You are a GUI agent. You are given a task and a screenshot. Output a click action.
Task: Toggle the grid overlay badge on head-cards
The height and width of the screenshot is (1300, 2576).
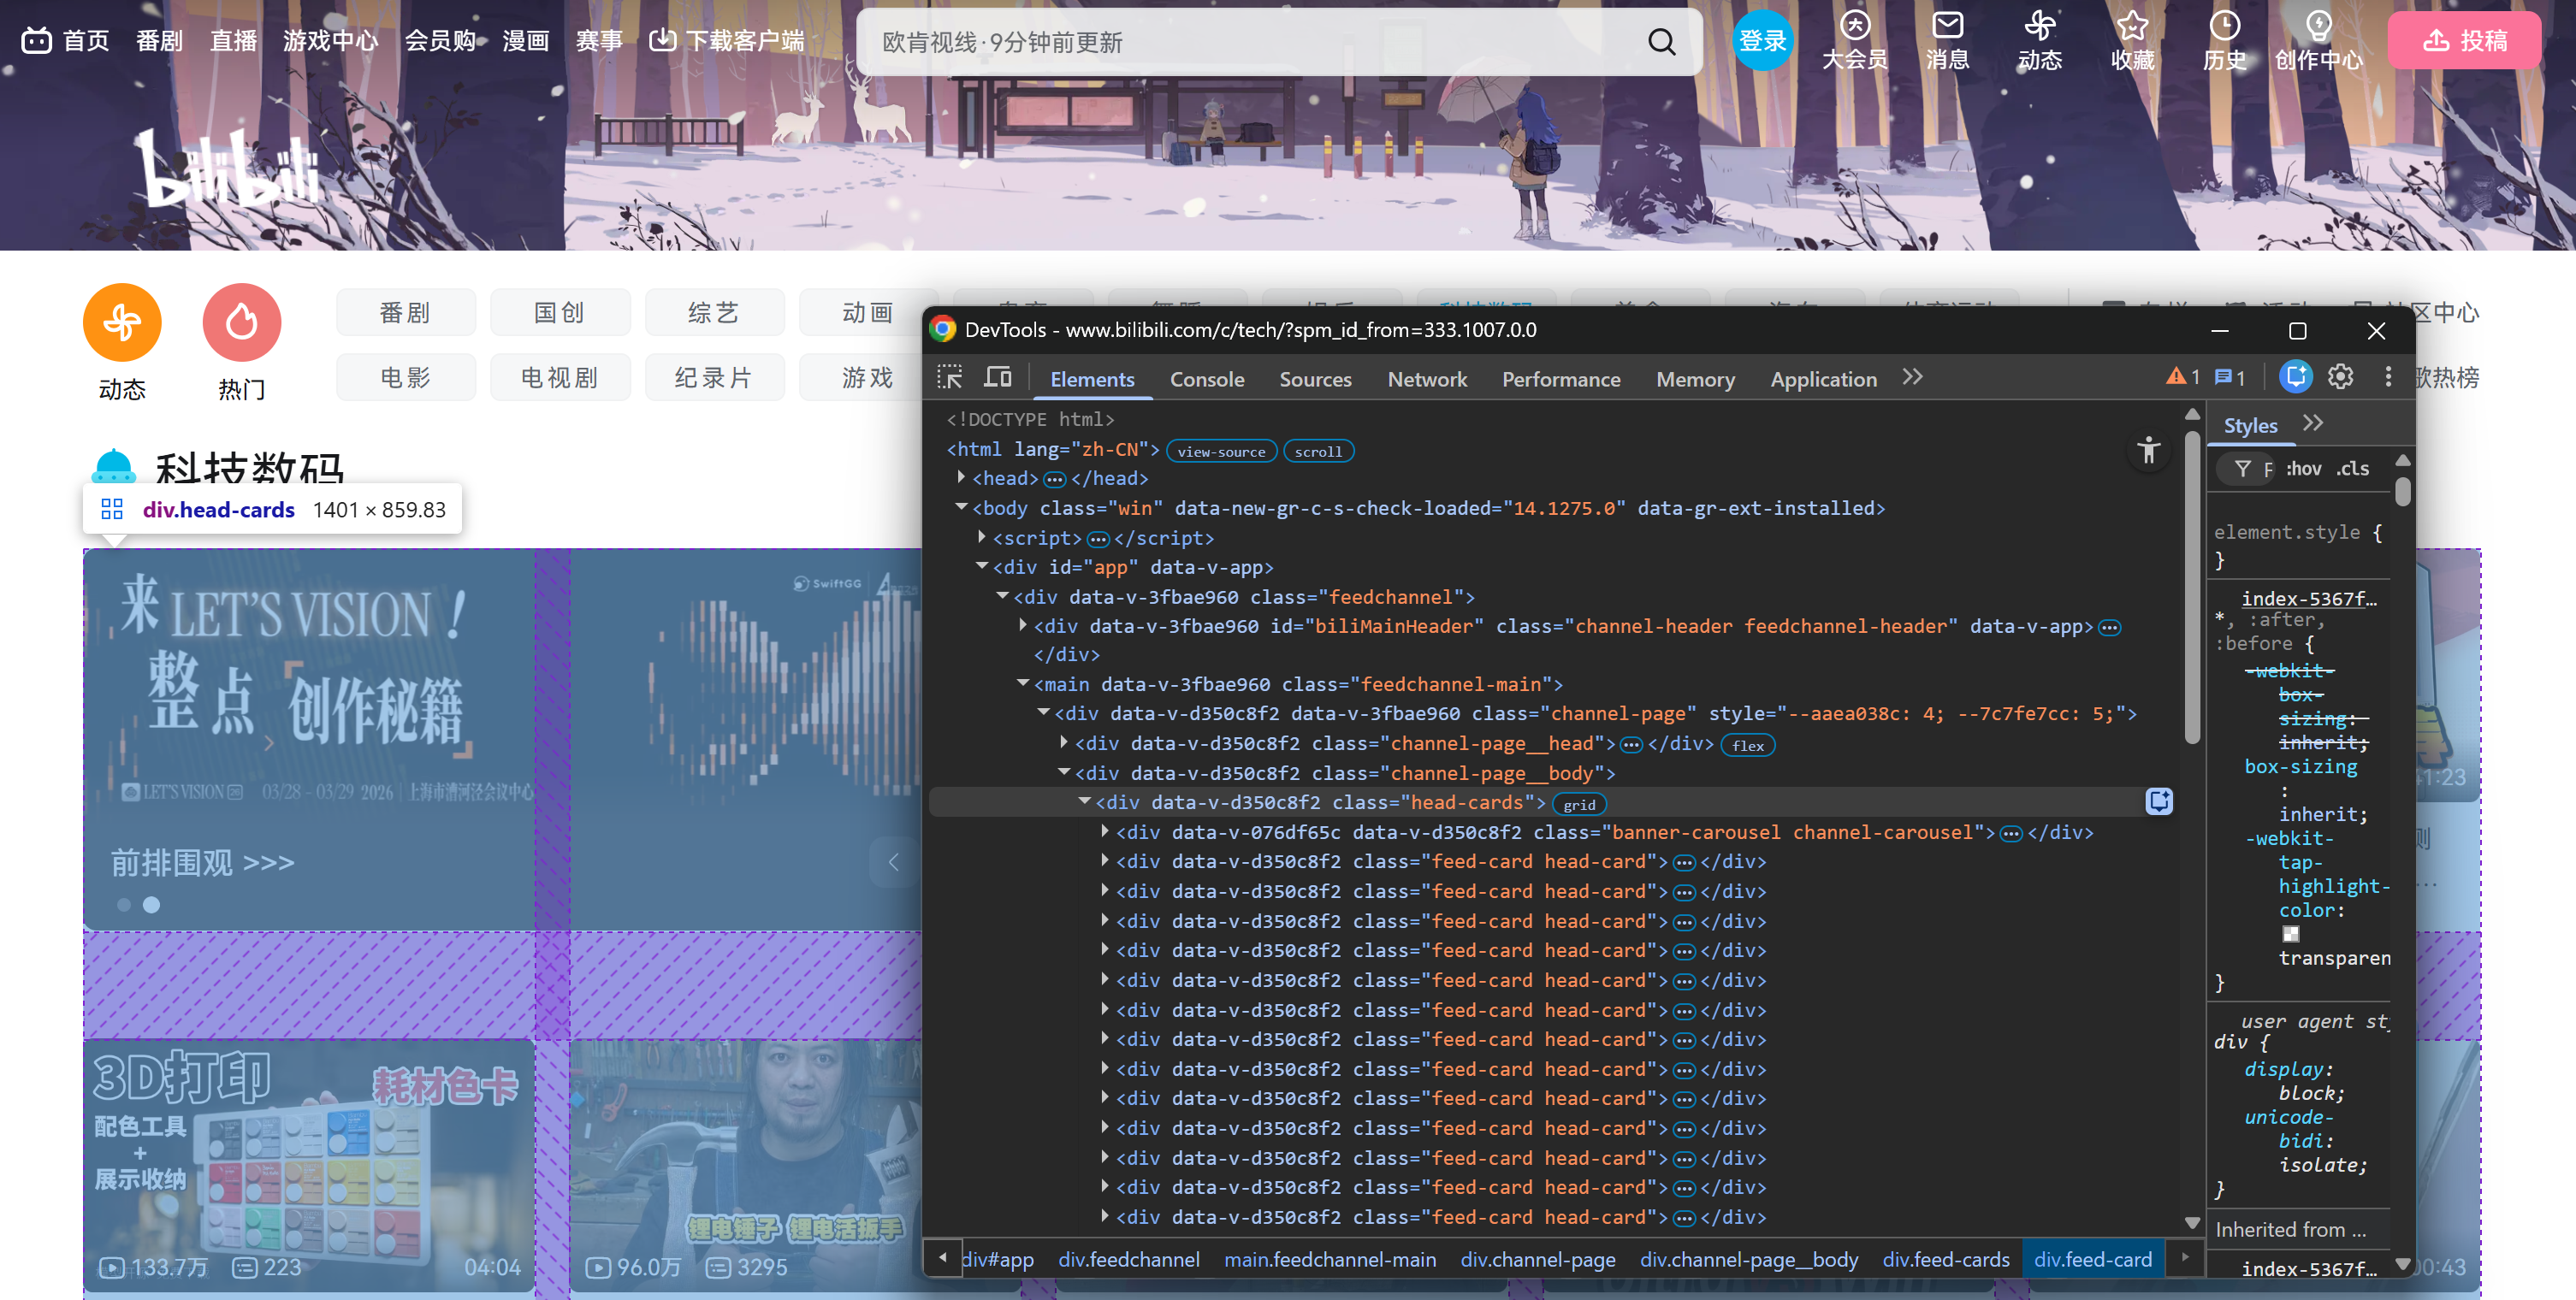(1578, 803)
